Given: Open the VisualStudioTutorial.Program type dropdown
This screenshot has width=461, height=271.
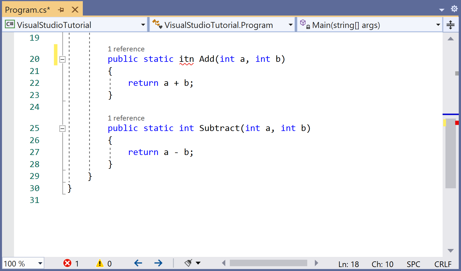Looking at the screenshot, I should tap(291, 25).
